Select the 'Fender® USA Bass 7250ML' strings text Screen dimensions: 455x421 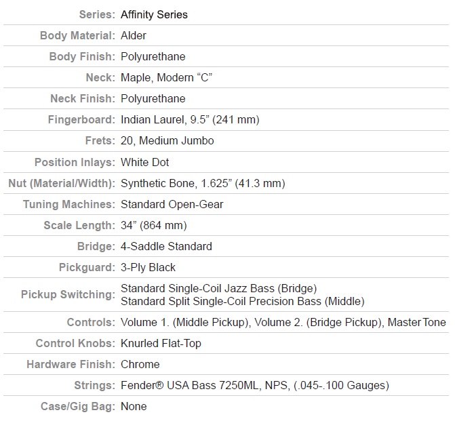click(x=189, y=386)
